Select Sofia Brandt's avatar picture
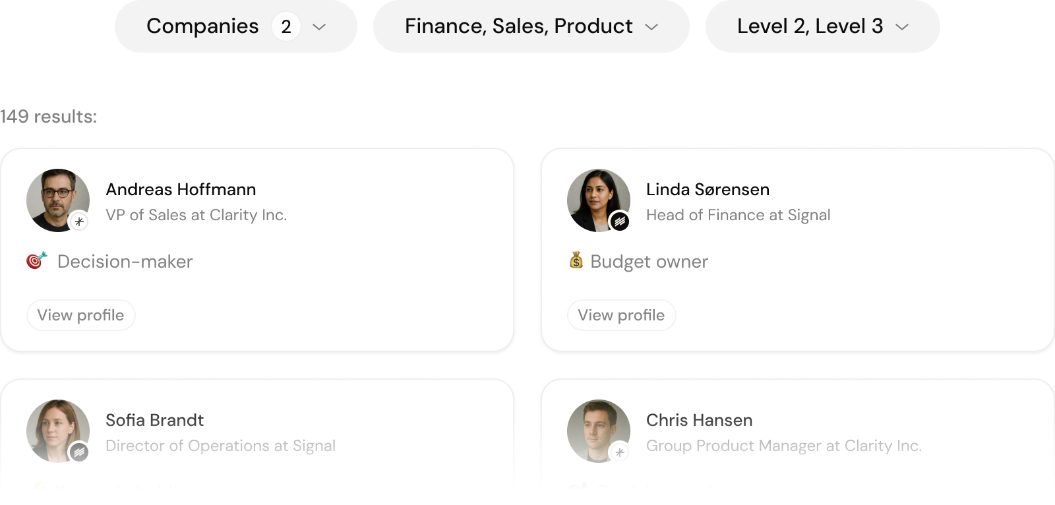This screenshot has width=1055, height=505. click(58, 431)
